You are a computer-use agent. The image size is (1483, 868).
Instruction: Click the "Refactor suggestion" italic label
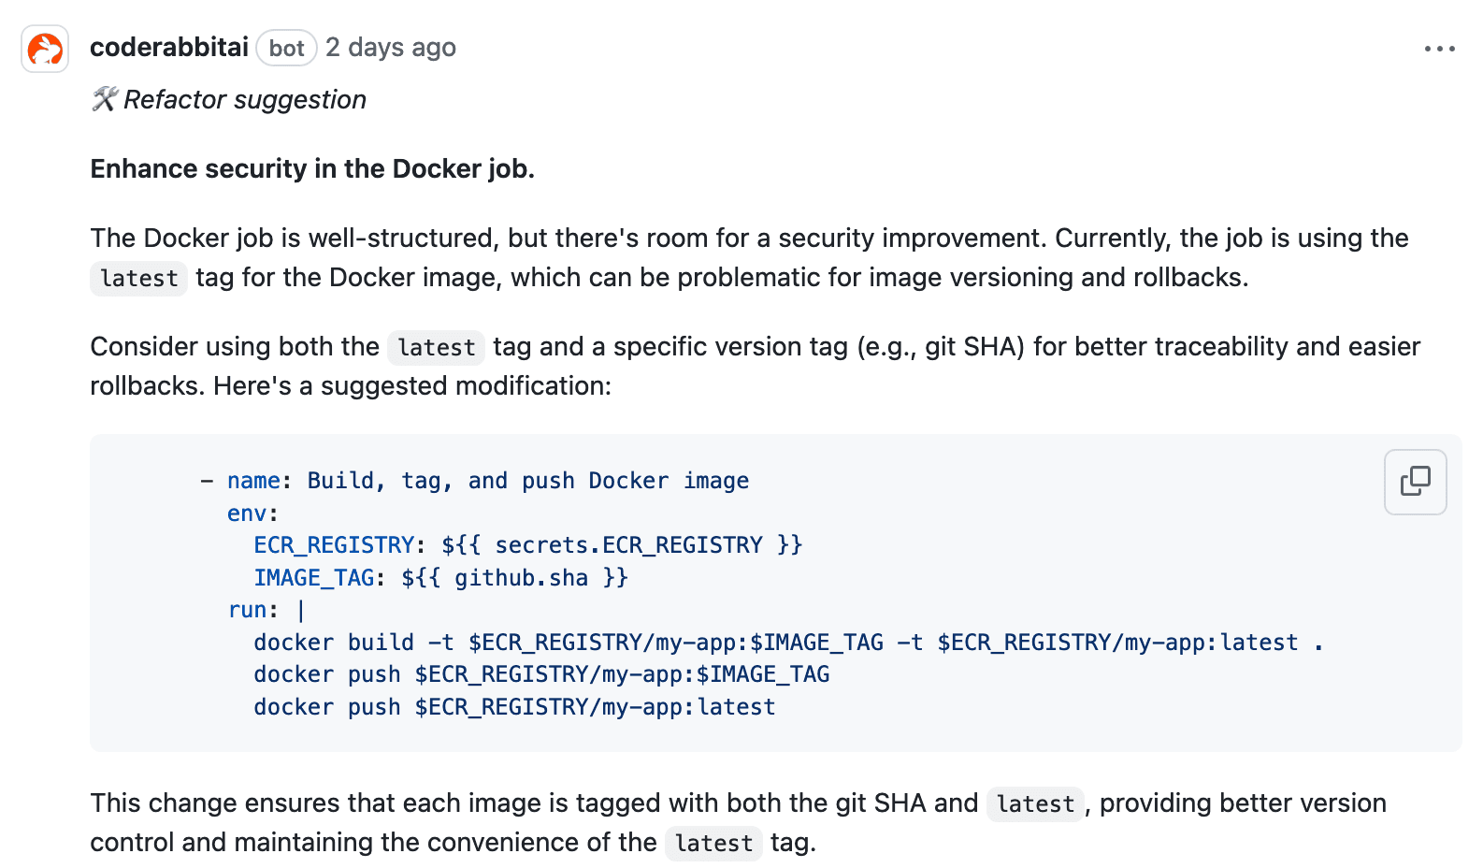245,100
